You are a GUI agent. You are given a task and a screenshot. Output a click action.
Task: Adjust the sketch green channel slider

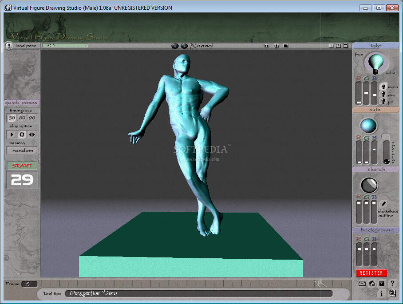(x=367, y=212)
